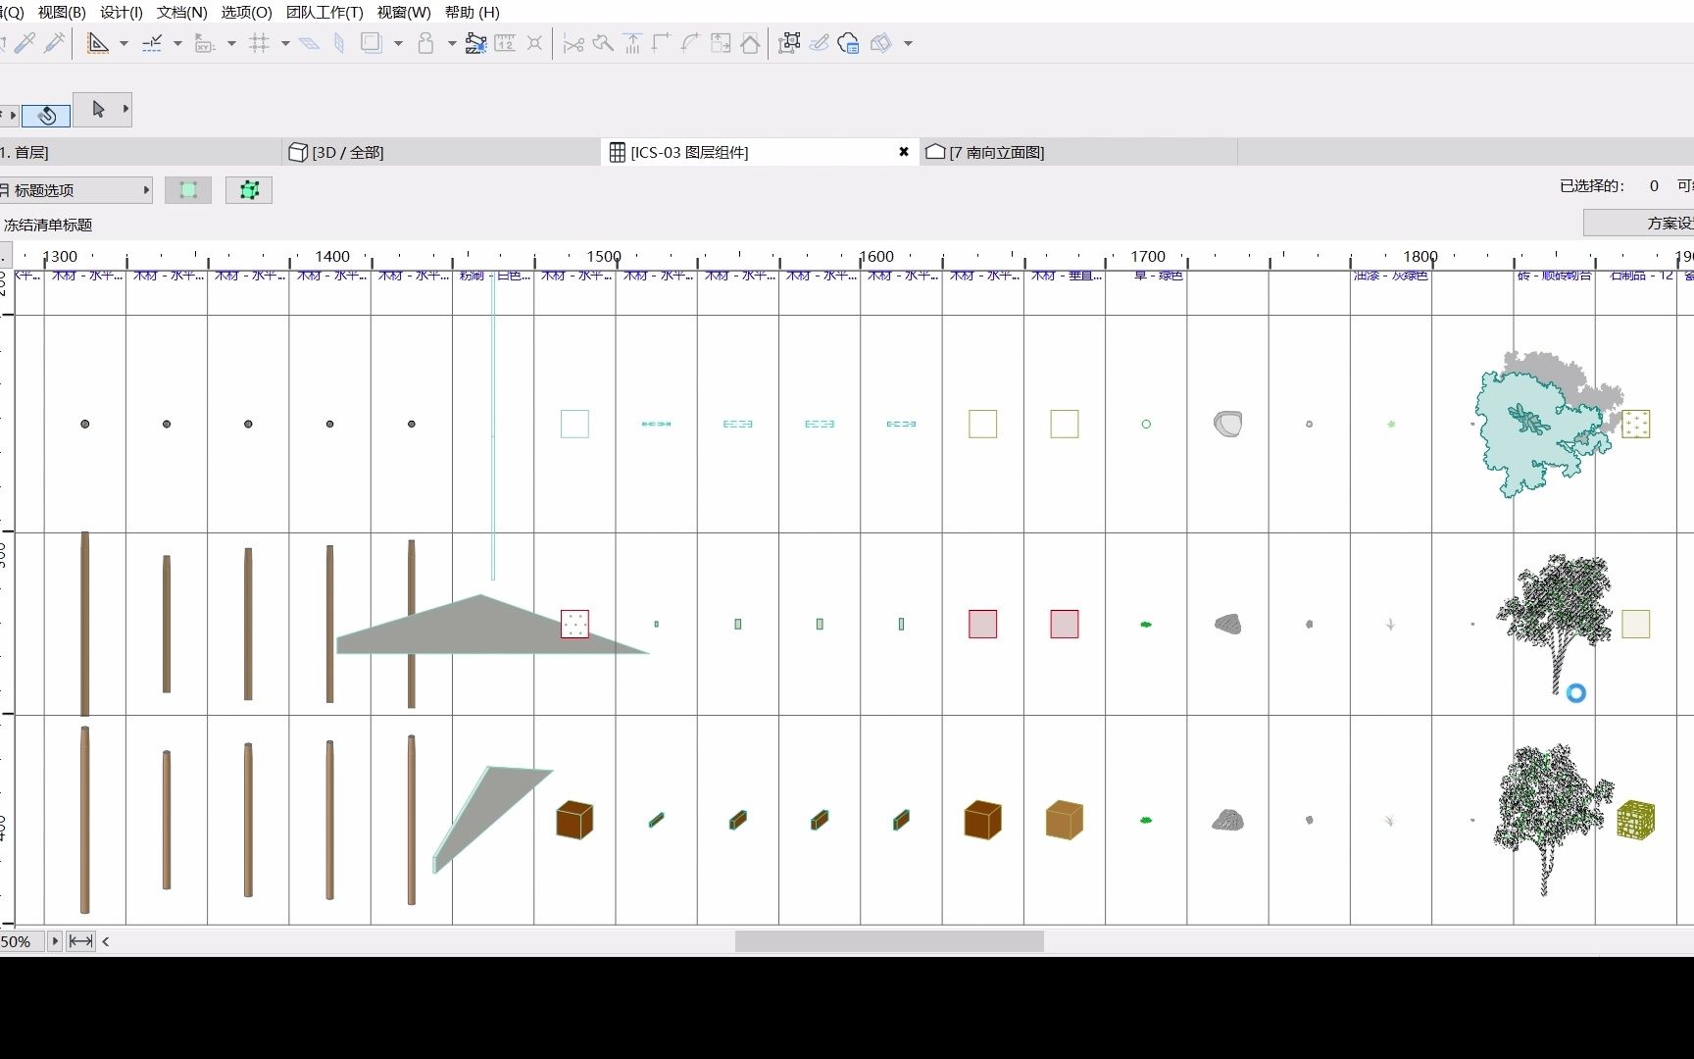
Task: Click the eyedropper pick-up parameters icon
Action: [26, 43]
